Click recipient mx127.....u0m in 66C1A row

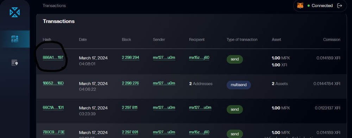coord(200,107)
